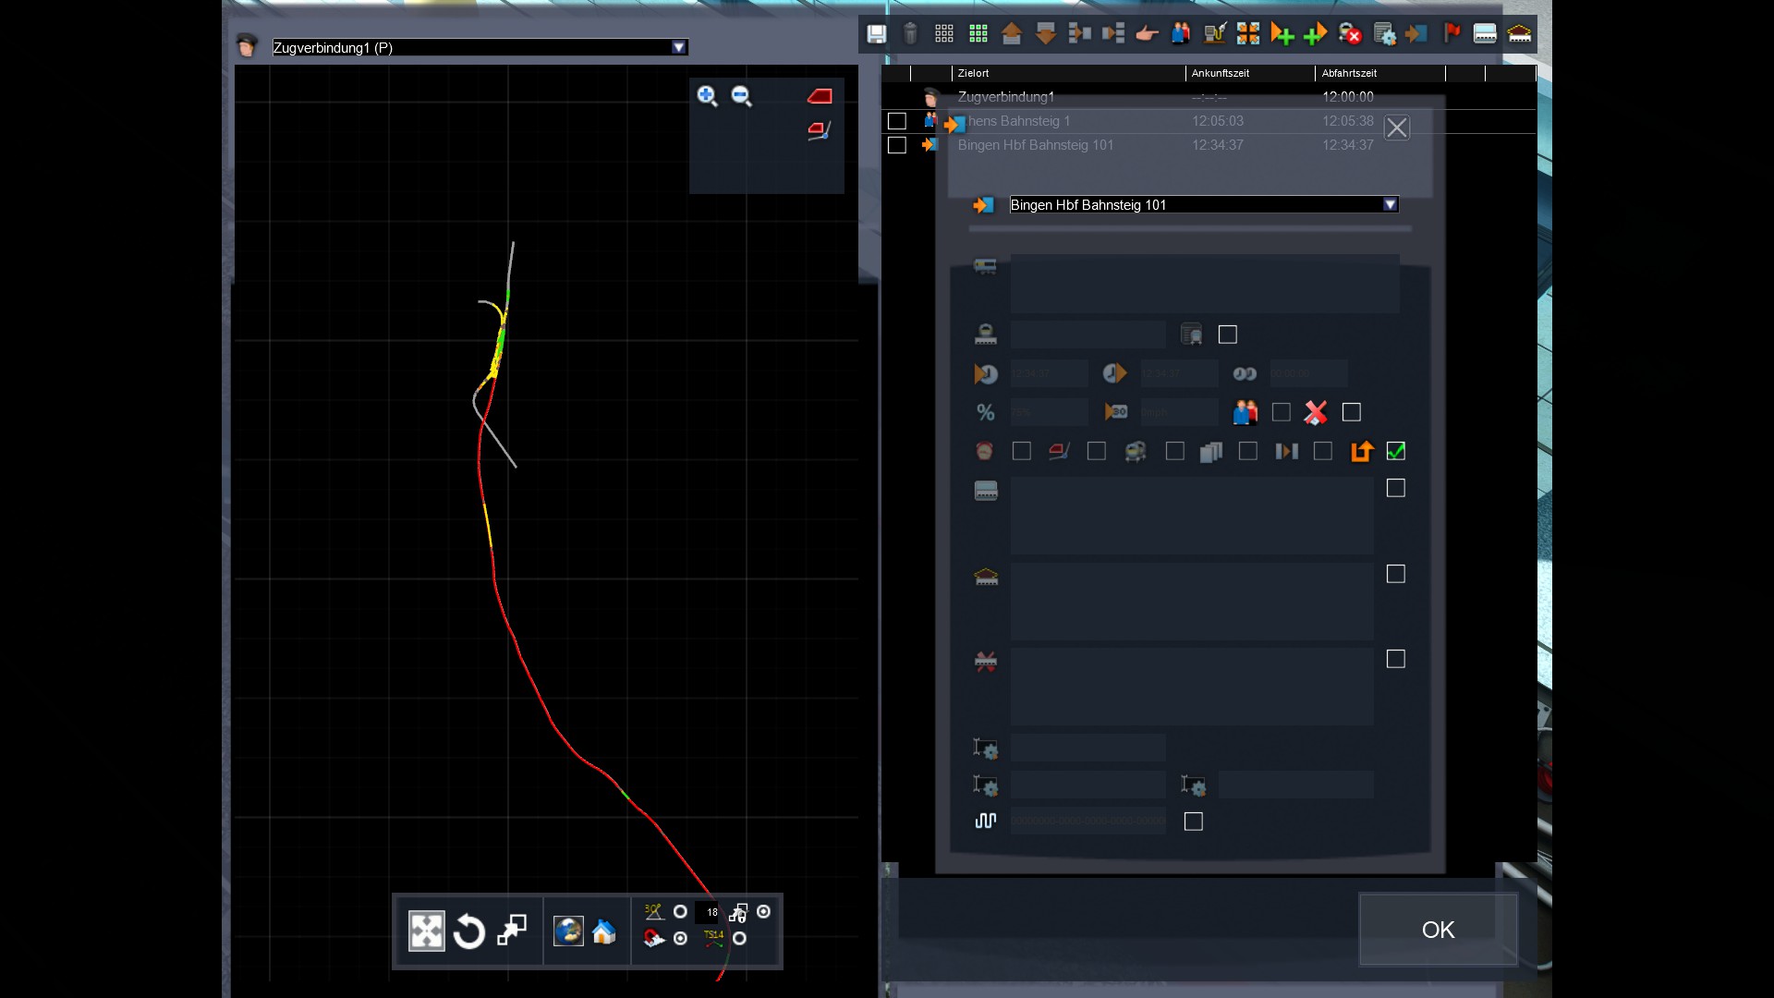Click the red flag toolbar icon

tap(1452, 34)
